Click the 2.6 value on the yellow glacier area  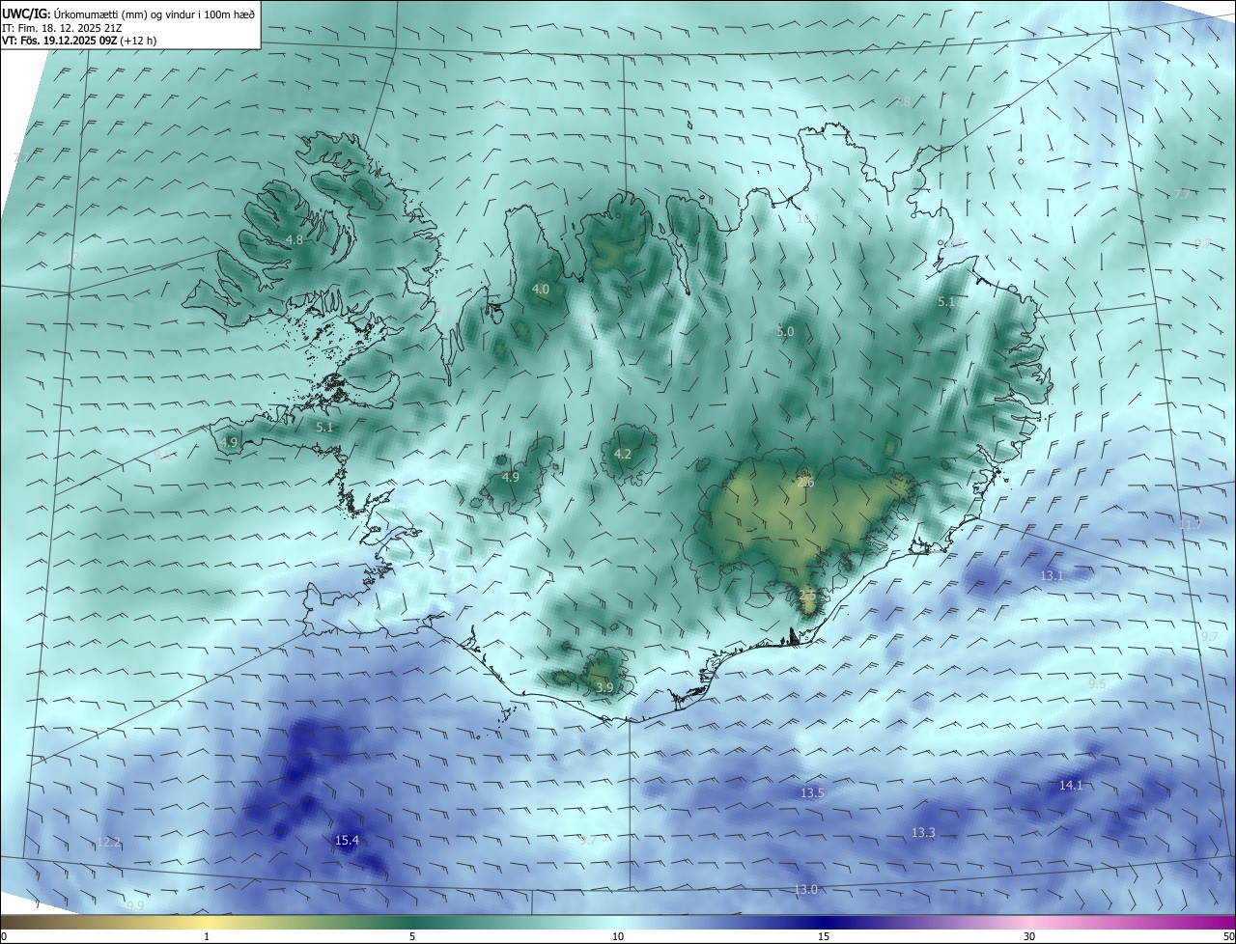(806, 482)
